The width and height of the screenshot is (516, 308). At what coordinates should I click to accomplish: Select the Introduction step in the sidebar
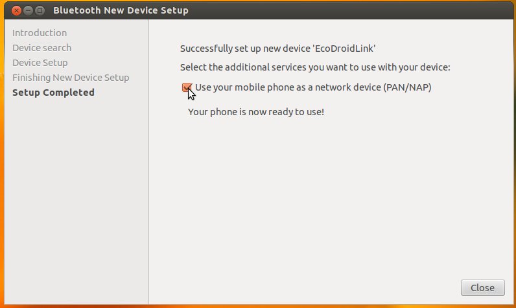[x=40, y=33]
